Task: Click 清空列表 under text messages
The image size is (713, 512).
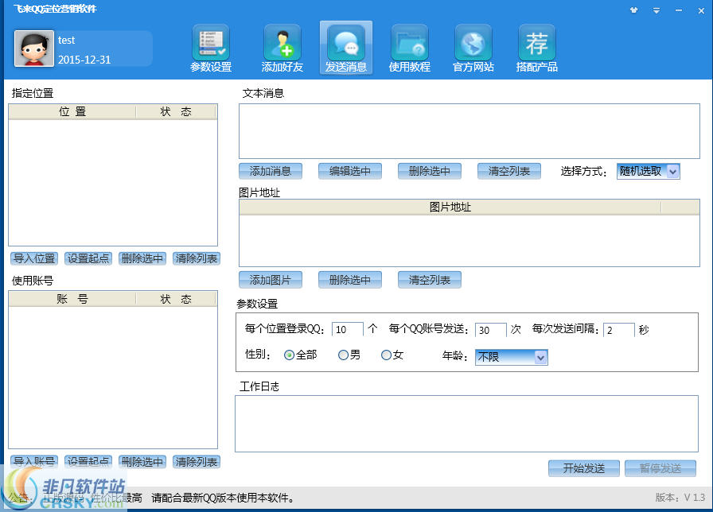Action: tap(509, 171)
